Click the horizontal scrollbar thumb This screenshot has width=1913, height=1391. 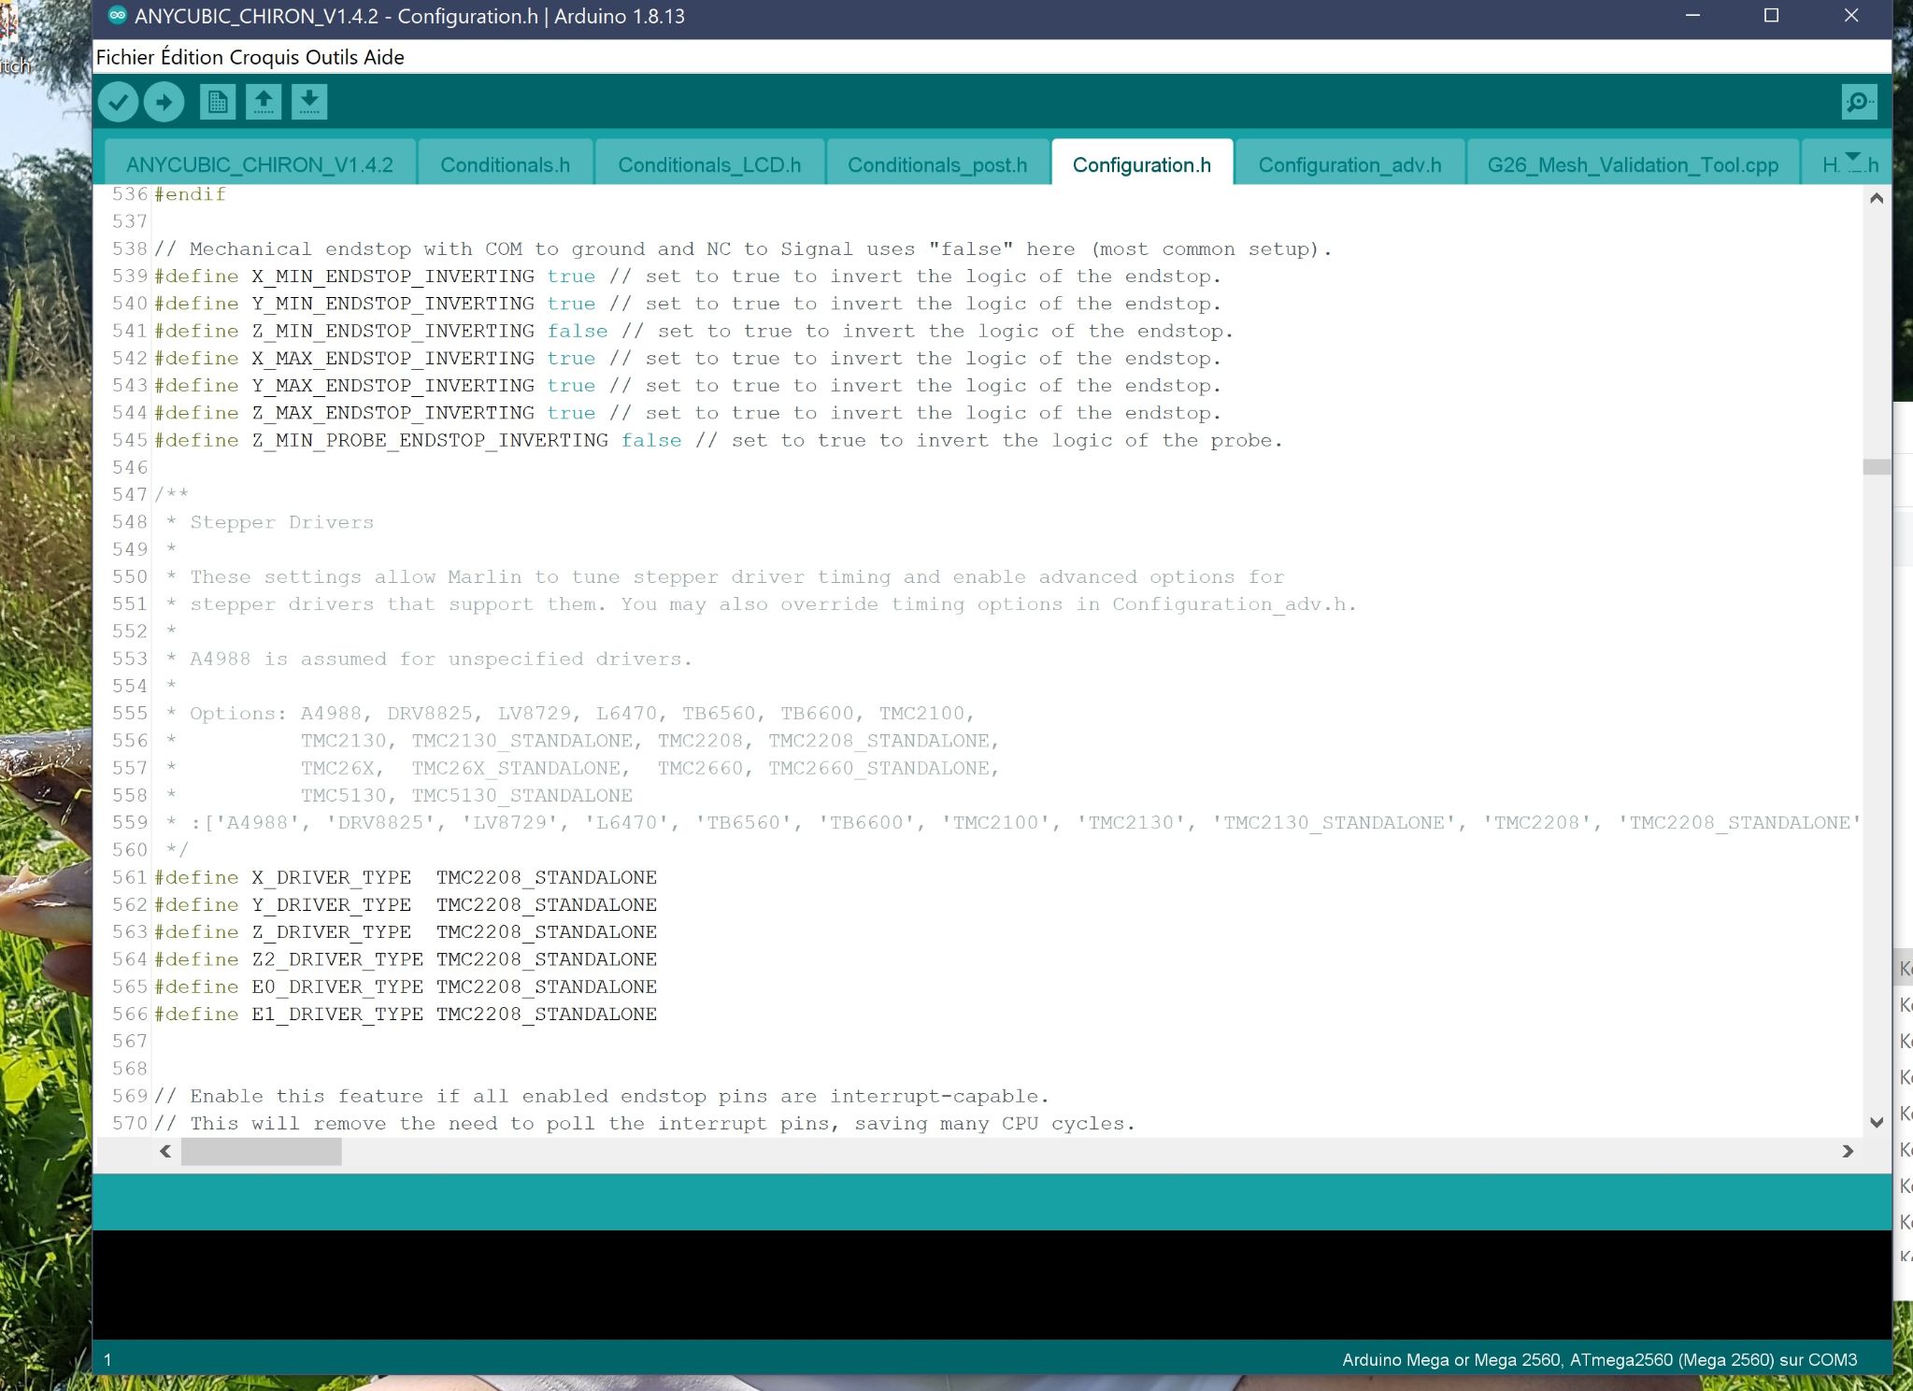(262, 1152)
